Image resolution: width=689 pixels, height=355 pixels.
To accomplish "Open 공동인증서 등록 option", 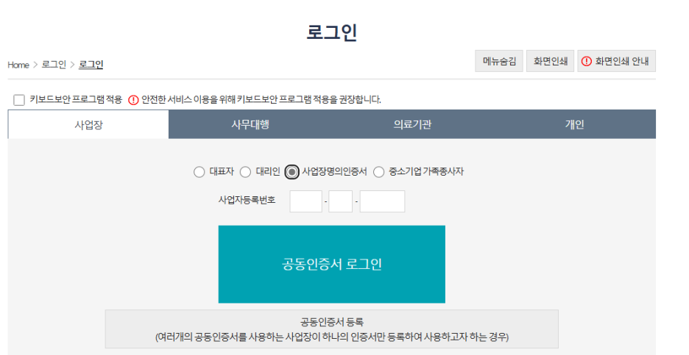I will (x=332, y=329).
